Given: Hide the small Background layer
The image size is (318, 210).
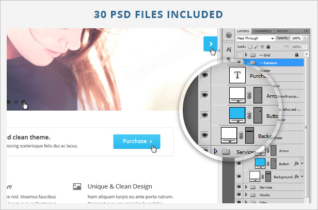Looking at the screenshot, I should [x=239, y=177].
